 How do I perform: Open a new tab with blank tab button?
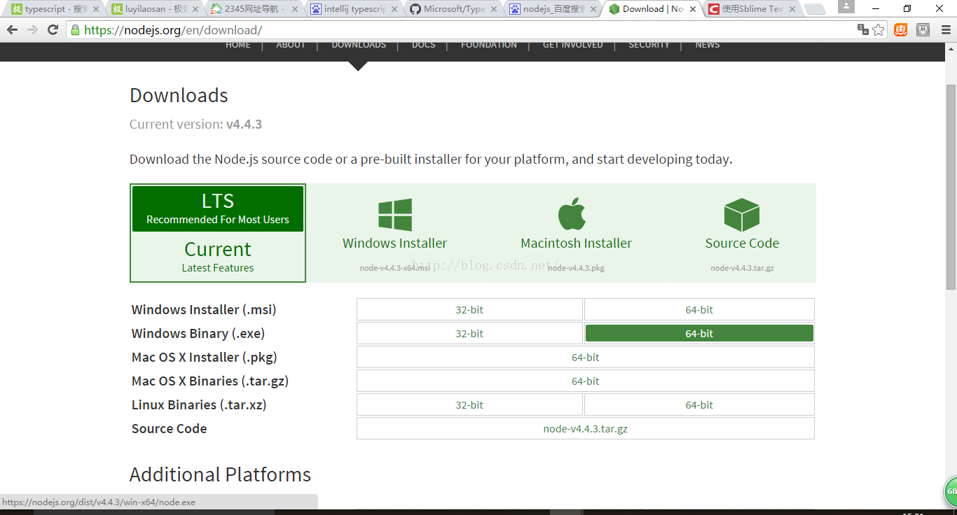pyautogui.click(x=814, y=9)
